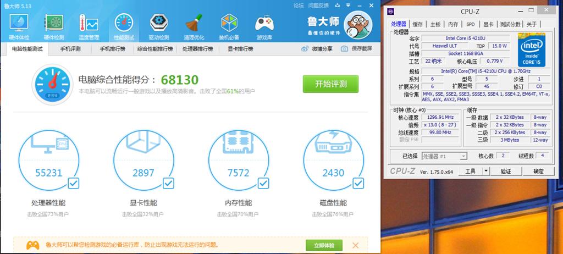Screen dimensions: 563x254
Task: Click the camera save-screenshot icon
Action: 344,48
